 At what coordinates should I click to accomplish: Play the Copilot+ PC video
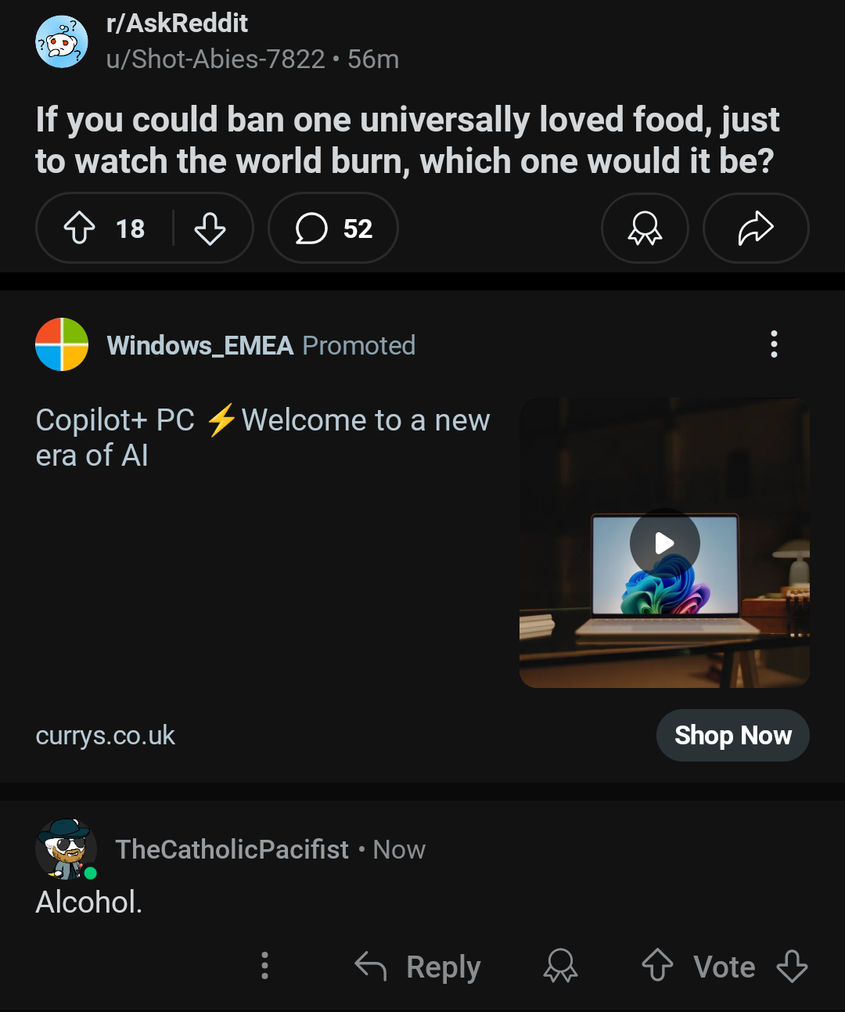point(664,543)
